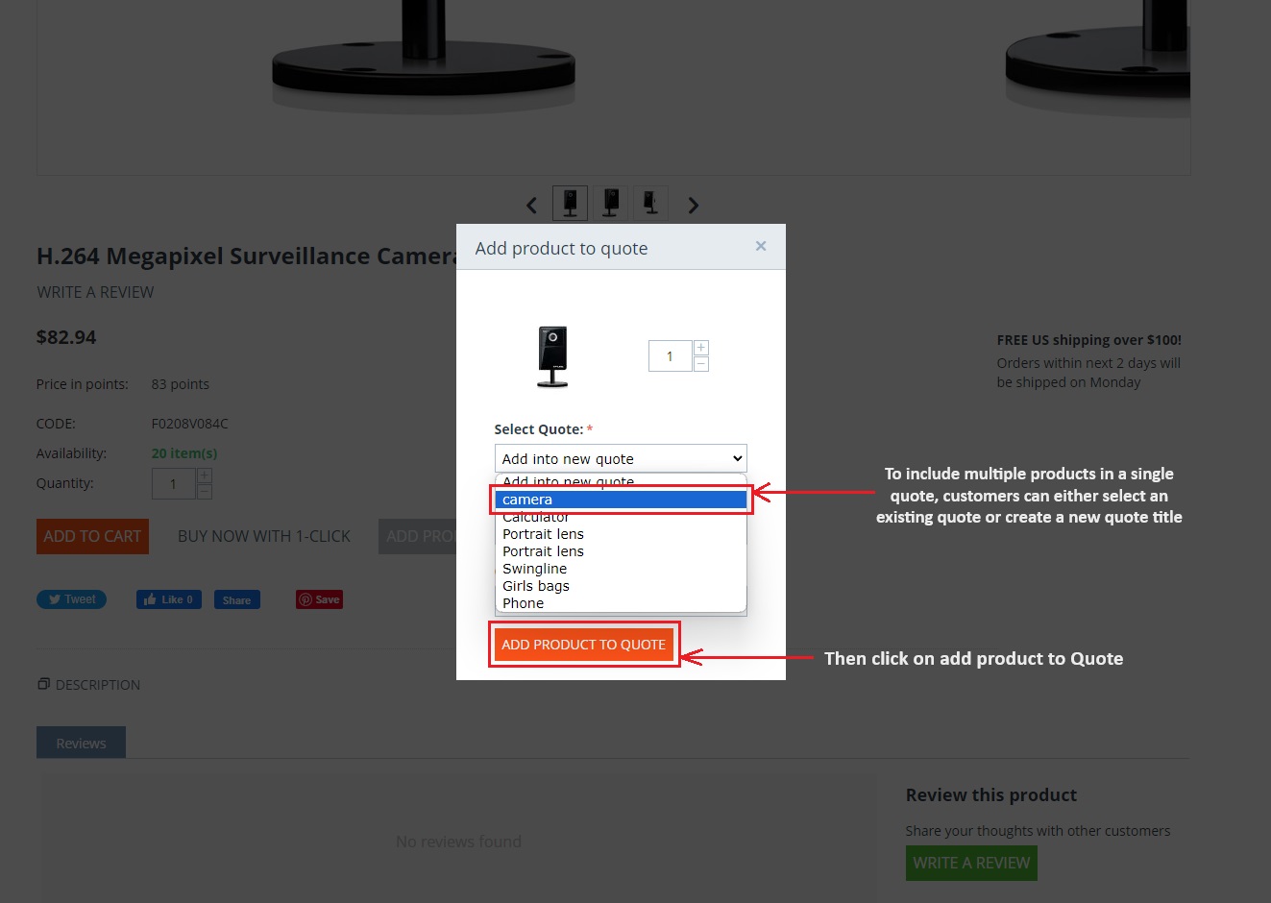The width and height of the screenshot is (1271, 903).
Task: Select first product gallery thumbnail
Action: tap(570, 203)
